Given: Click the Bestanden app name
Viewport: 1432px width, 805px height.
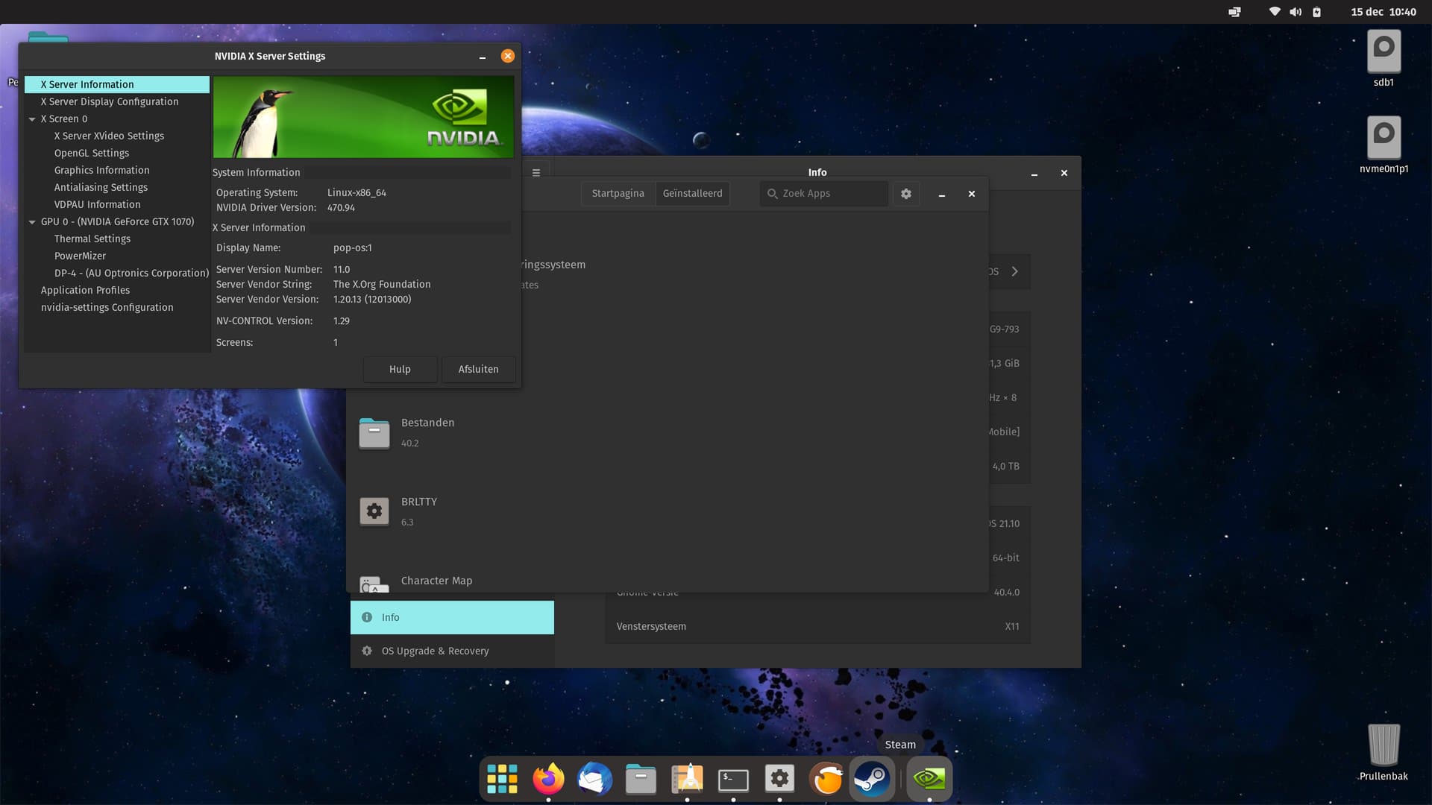Looking at the screenshot, I should coord(427,423).
